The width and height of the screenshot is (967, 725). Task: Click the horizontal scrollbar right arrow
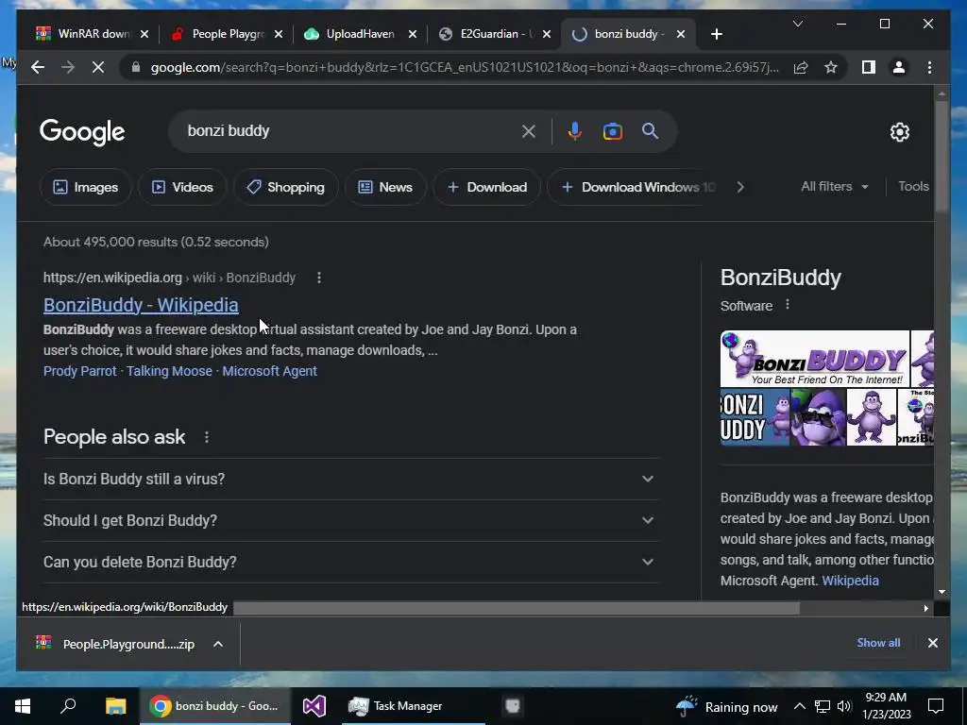925,609
